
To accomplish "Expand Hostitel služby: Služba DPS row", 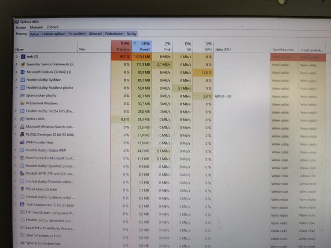I will (16, 111).
